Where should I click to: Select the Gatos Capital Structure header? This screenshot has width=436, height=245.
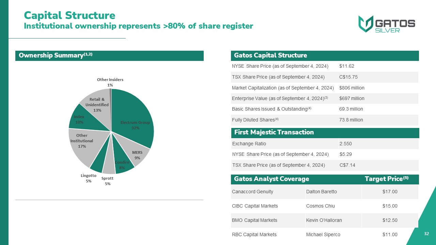[x=270, y=55]
